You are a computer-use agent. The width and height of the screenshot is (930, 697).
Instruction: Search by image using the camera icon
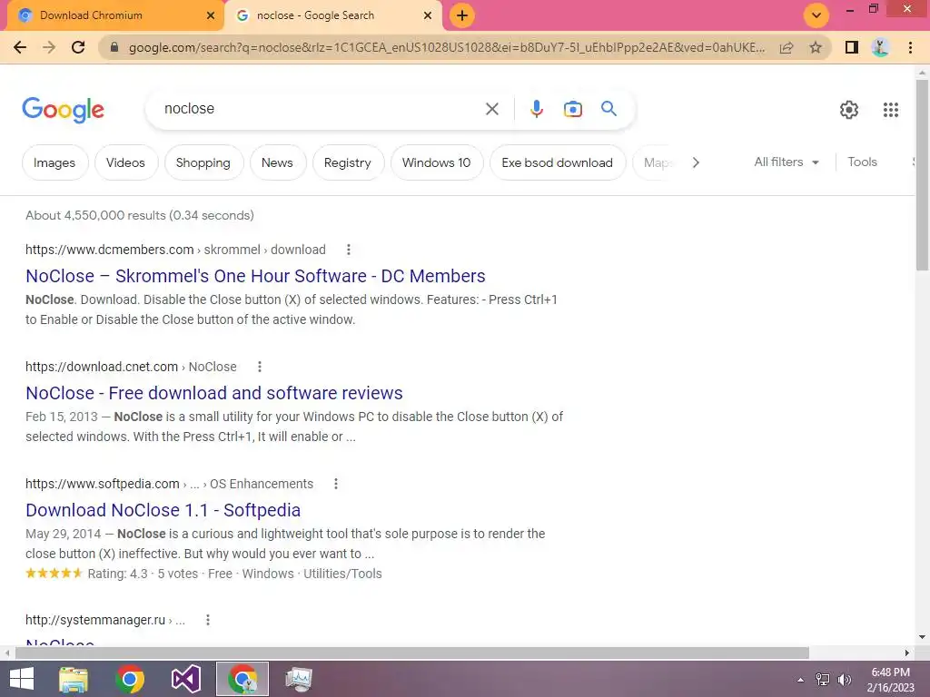(x=572, y=109)
